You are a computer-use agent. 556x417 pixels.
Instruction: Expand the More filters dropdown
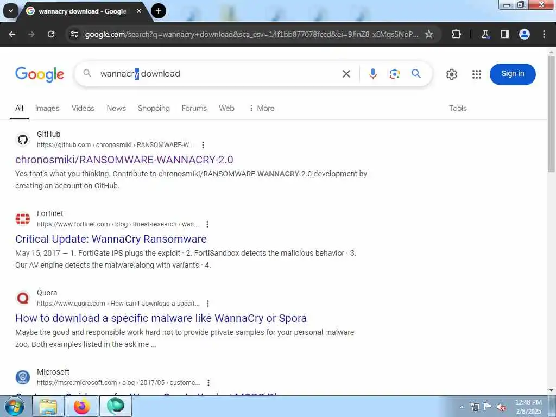pos(262,108)
